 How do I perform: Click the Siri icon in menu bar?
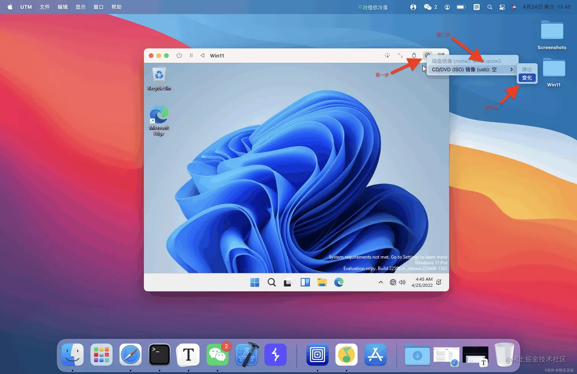point(514,7)
